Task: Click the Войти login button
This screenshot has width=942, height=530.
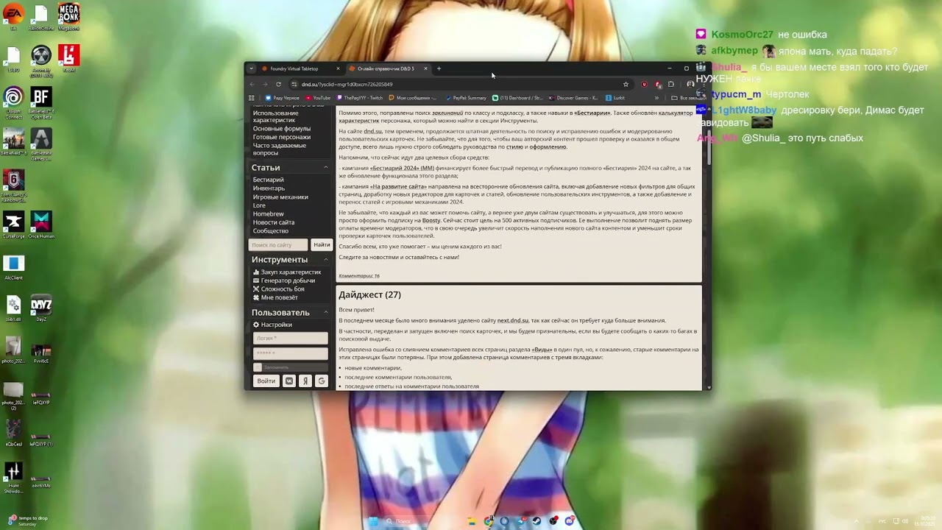Action: click(x=266, y=381)
